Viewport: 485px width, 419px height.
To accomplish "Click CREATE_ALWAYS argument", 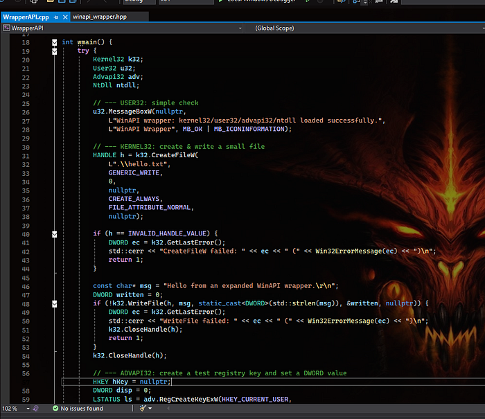I will 134,199.
